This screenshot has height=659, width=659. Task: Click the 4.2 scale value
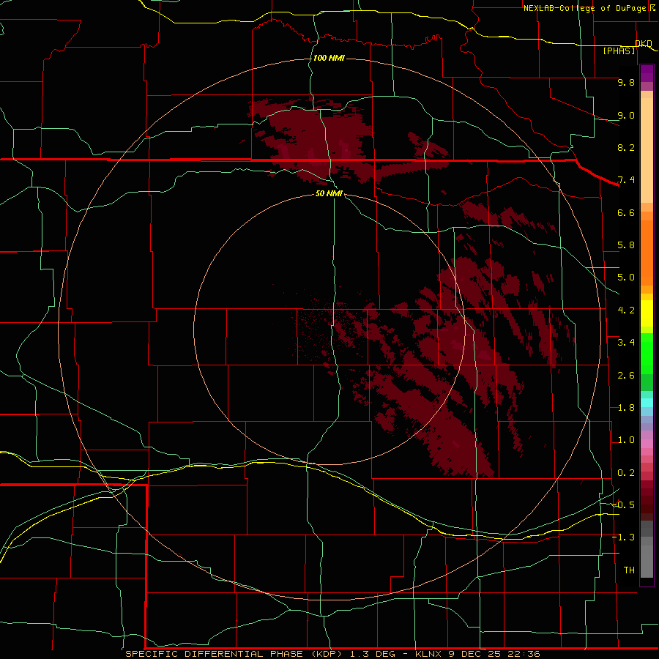(626, 310)
